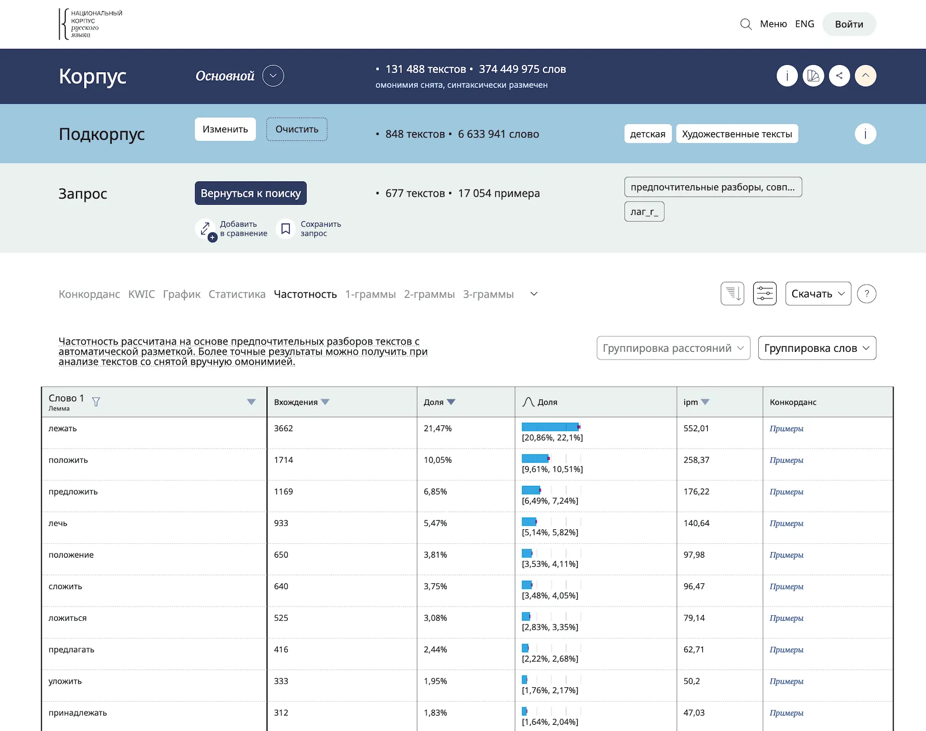
Task: Open Примеры link for положить
Action: tap(786, 460)
